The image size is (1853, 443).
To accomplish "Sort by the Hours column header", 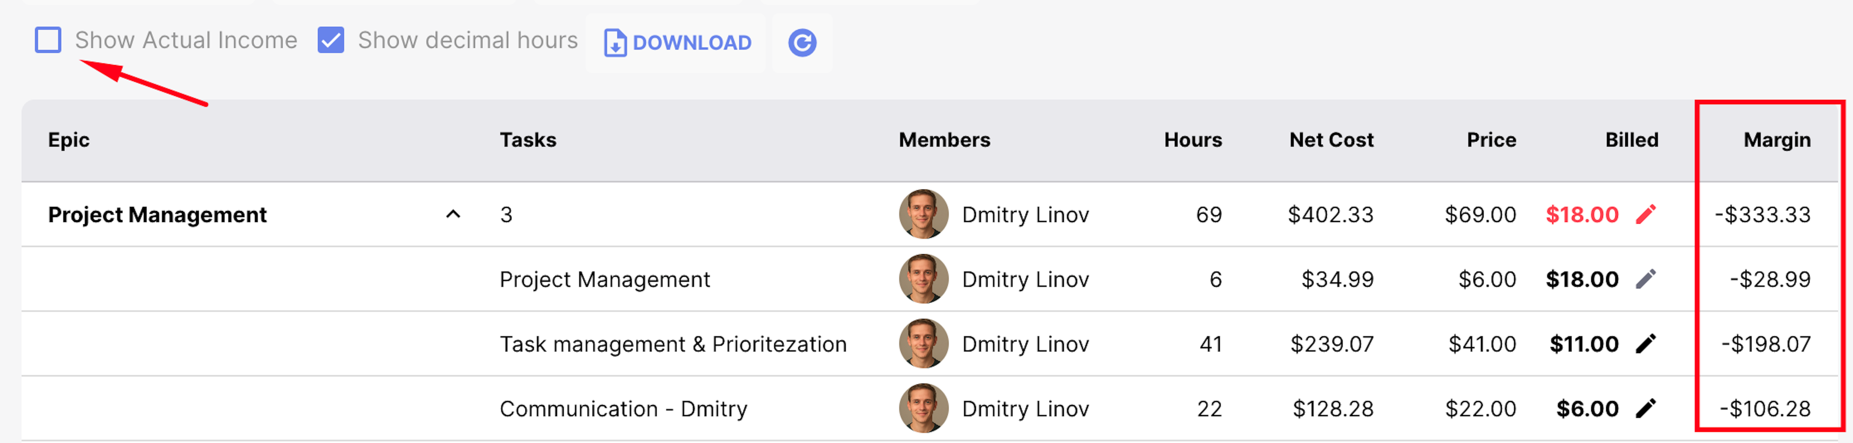I will click(1193, 139).
